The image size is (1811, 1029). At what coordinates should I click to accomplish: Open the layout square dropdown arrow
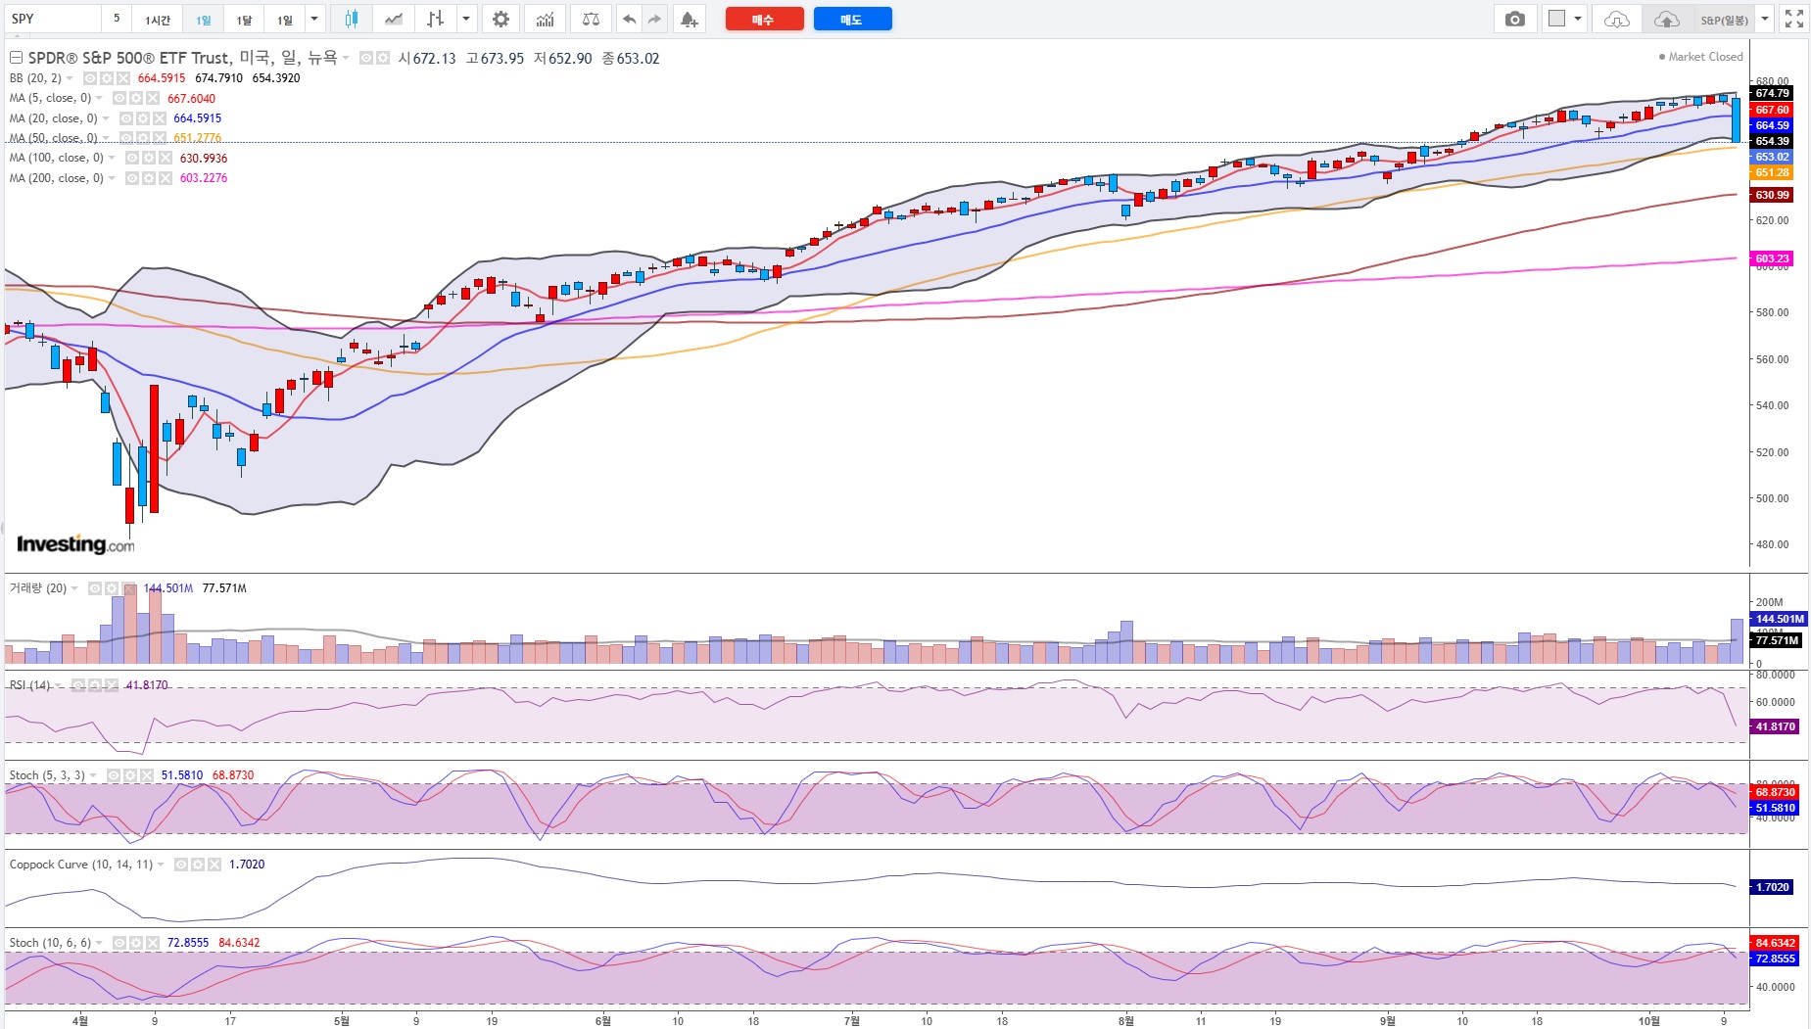[1578, 19]
